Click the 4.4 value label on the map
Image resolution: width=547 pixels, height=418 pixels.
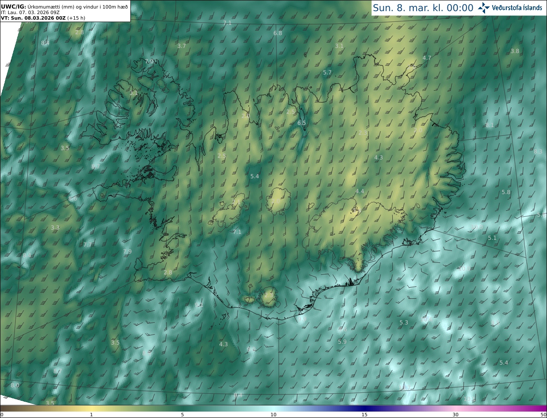(360, 191)
